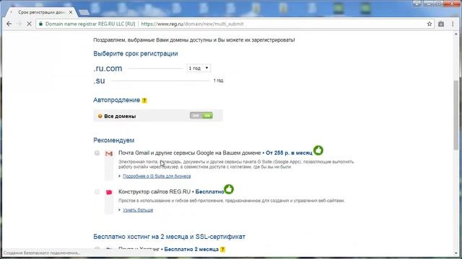This screenshot has height=259, width=462.
Task: Click the green padlock security icon
Action: click(40, 24)
